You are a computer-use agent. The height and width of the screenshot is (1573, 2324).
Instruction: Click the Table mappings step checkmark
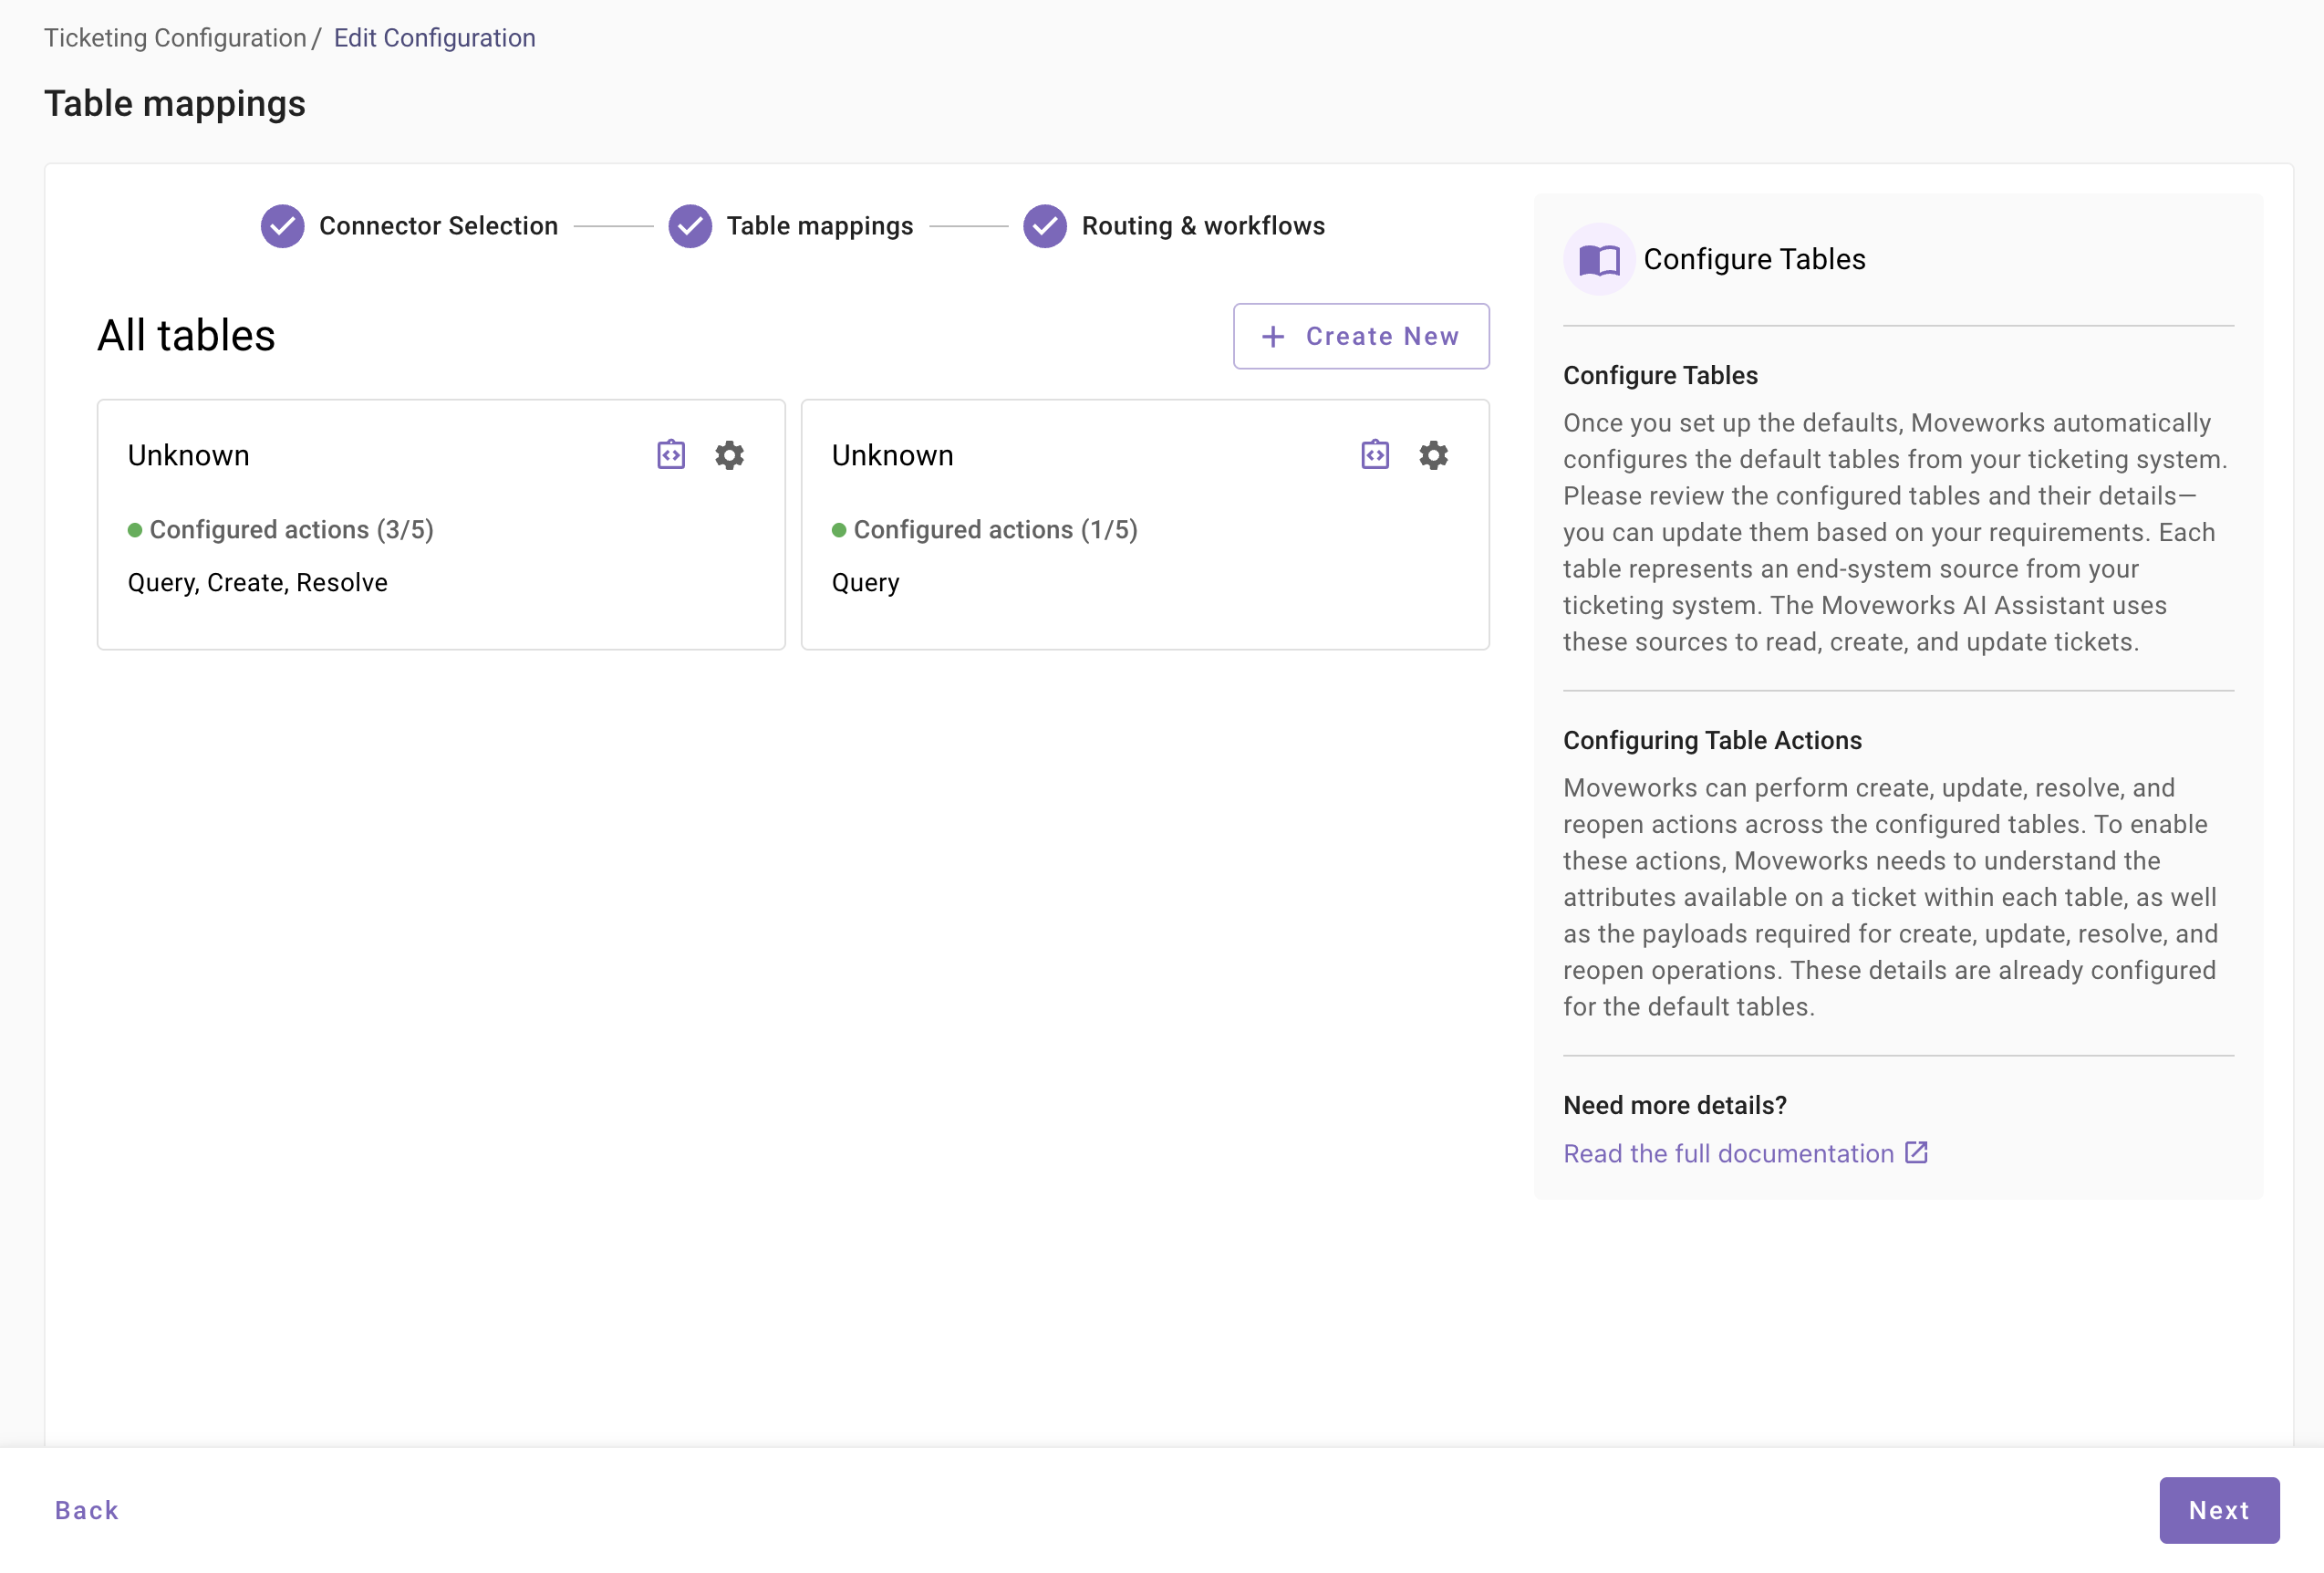coord(690,226)
